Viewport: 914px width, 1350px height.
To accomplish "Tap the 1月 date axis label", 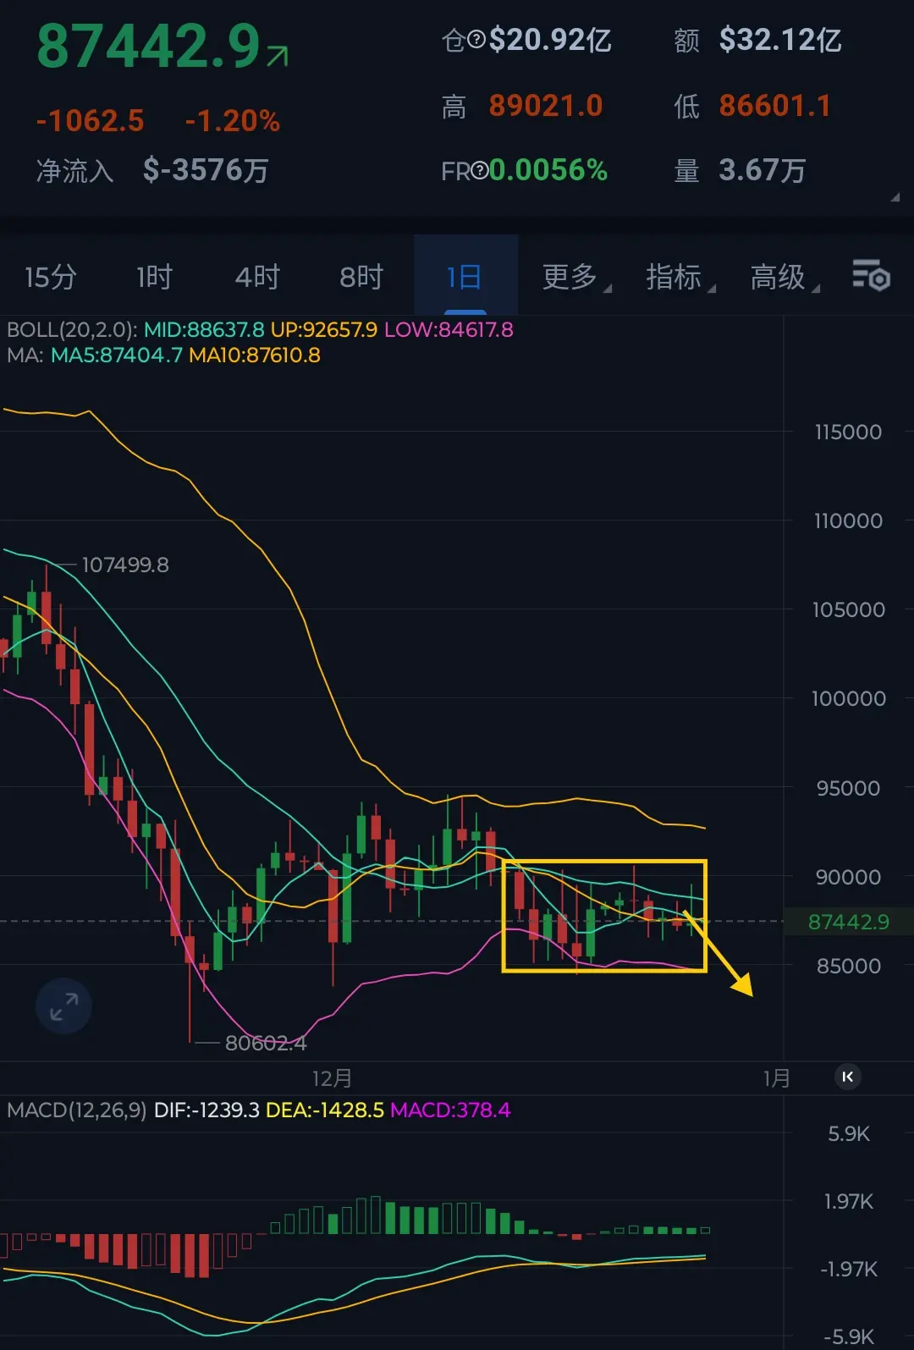I will (777, 1077).
